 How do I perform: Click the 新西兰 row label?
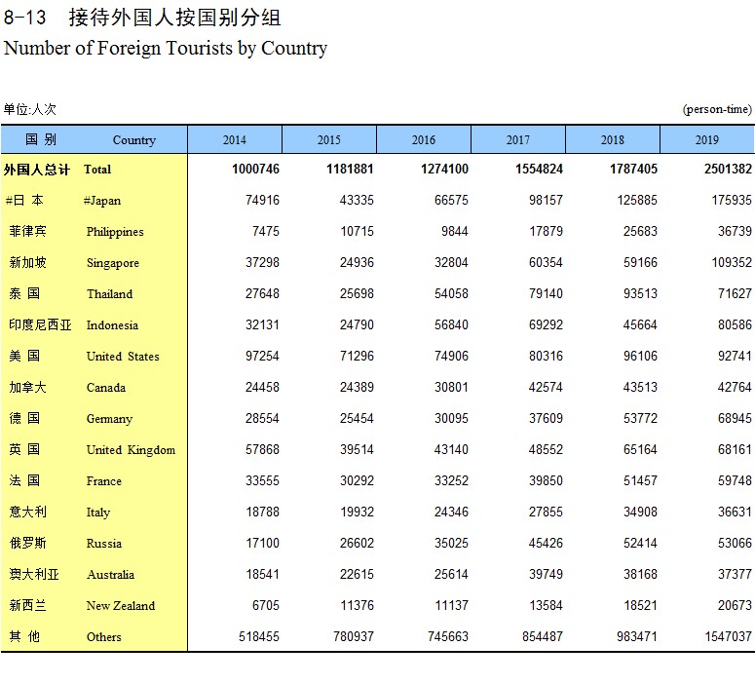tap(27, 605)
